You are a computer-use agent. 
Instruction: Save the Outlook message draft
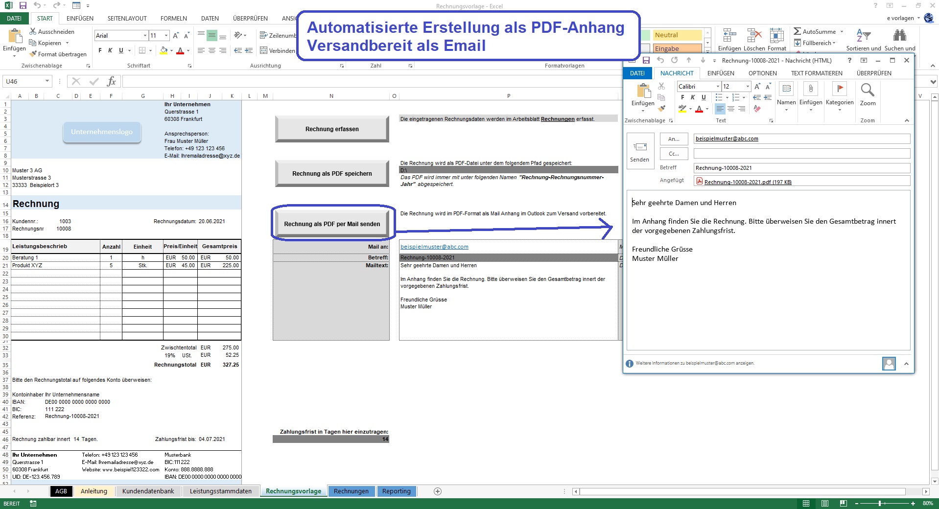coord(646,60)
